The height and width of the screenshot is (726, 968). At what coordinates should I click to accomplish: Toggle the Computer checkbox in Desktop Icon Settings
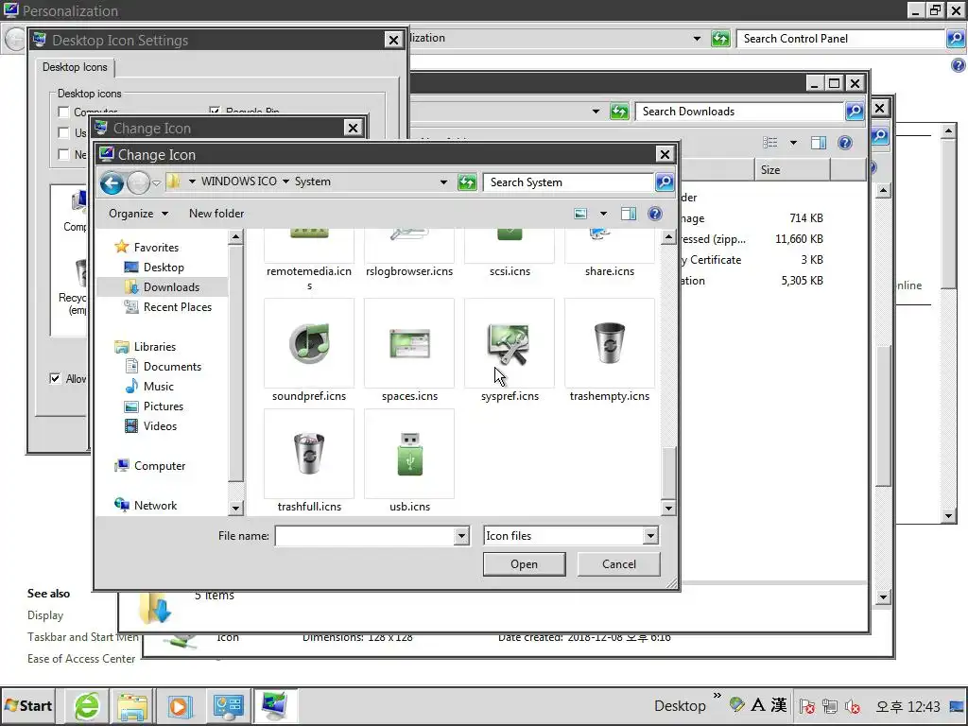pyautogui.click(x=63, y=112)
